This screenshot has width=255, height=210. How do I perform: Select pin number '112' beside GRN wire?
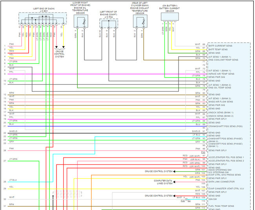pos(203,208)
